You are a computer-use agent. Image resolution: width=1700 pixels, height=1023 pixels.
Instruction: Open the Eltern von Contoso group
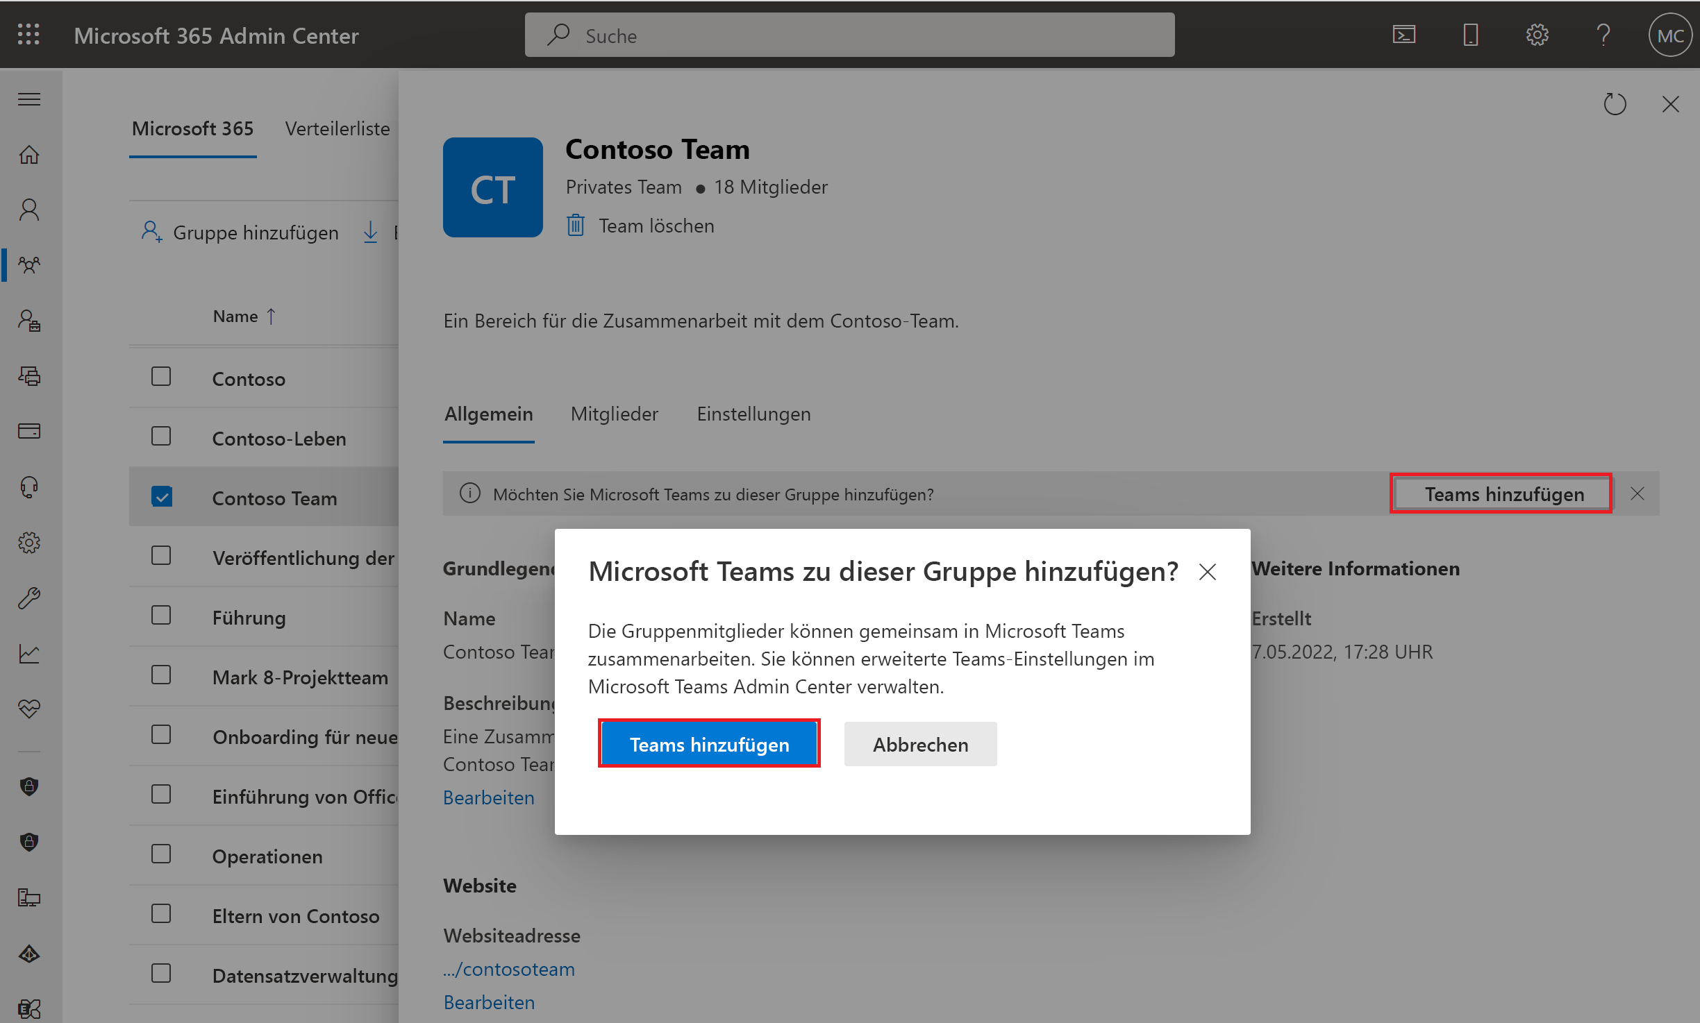(x=296, y=916)
